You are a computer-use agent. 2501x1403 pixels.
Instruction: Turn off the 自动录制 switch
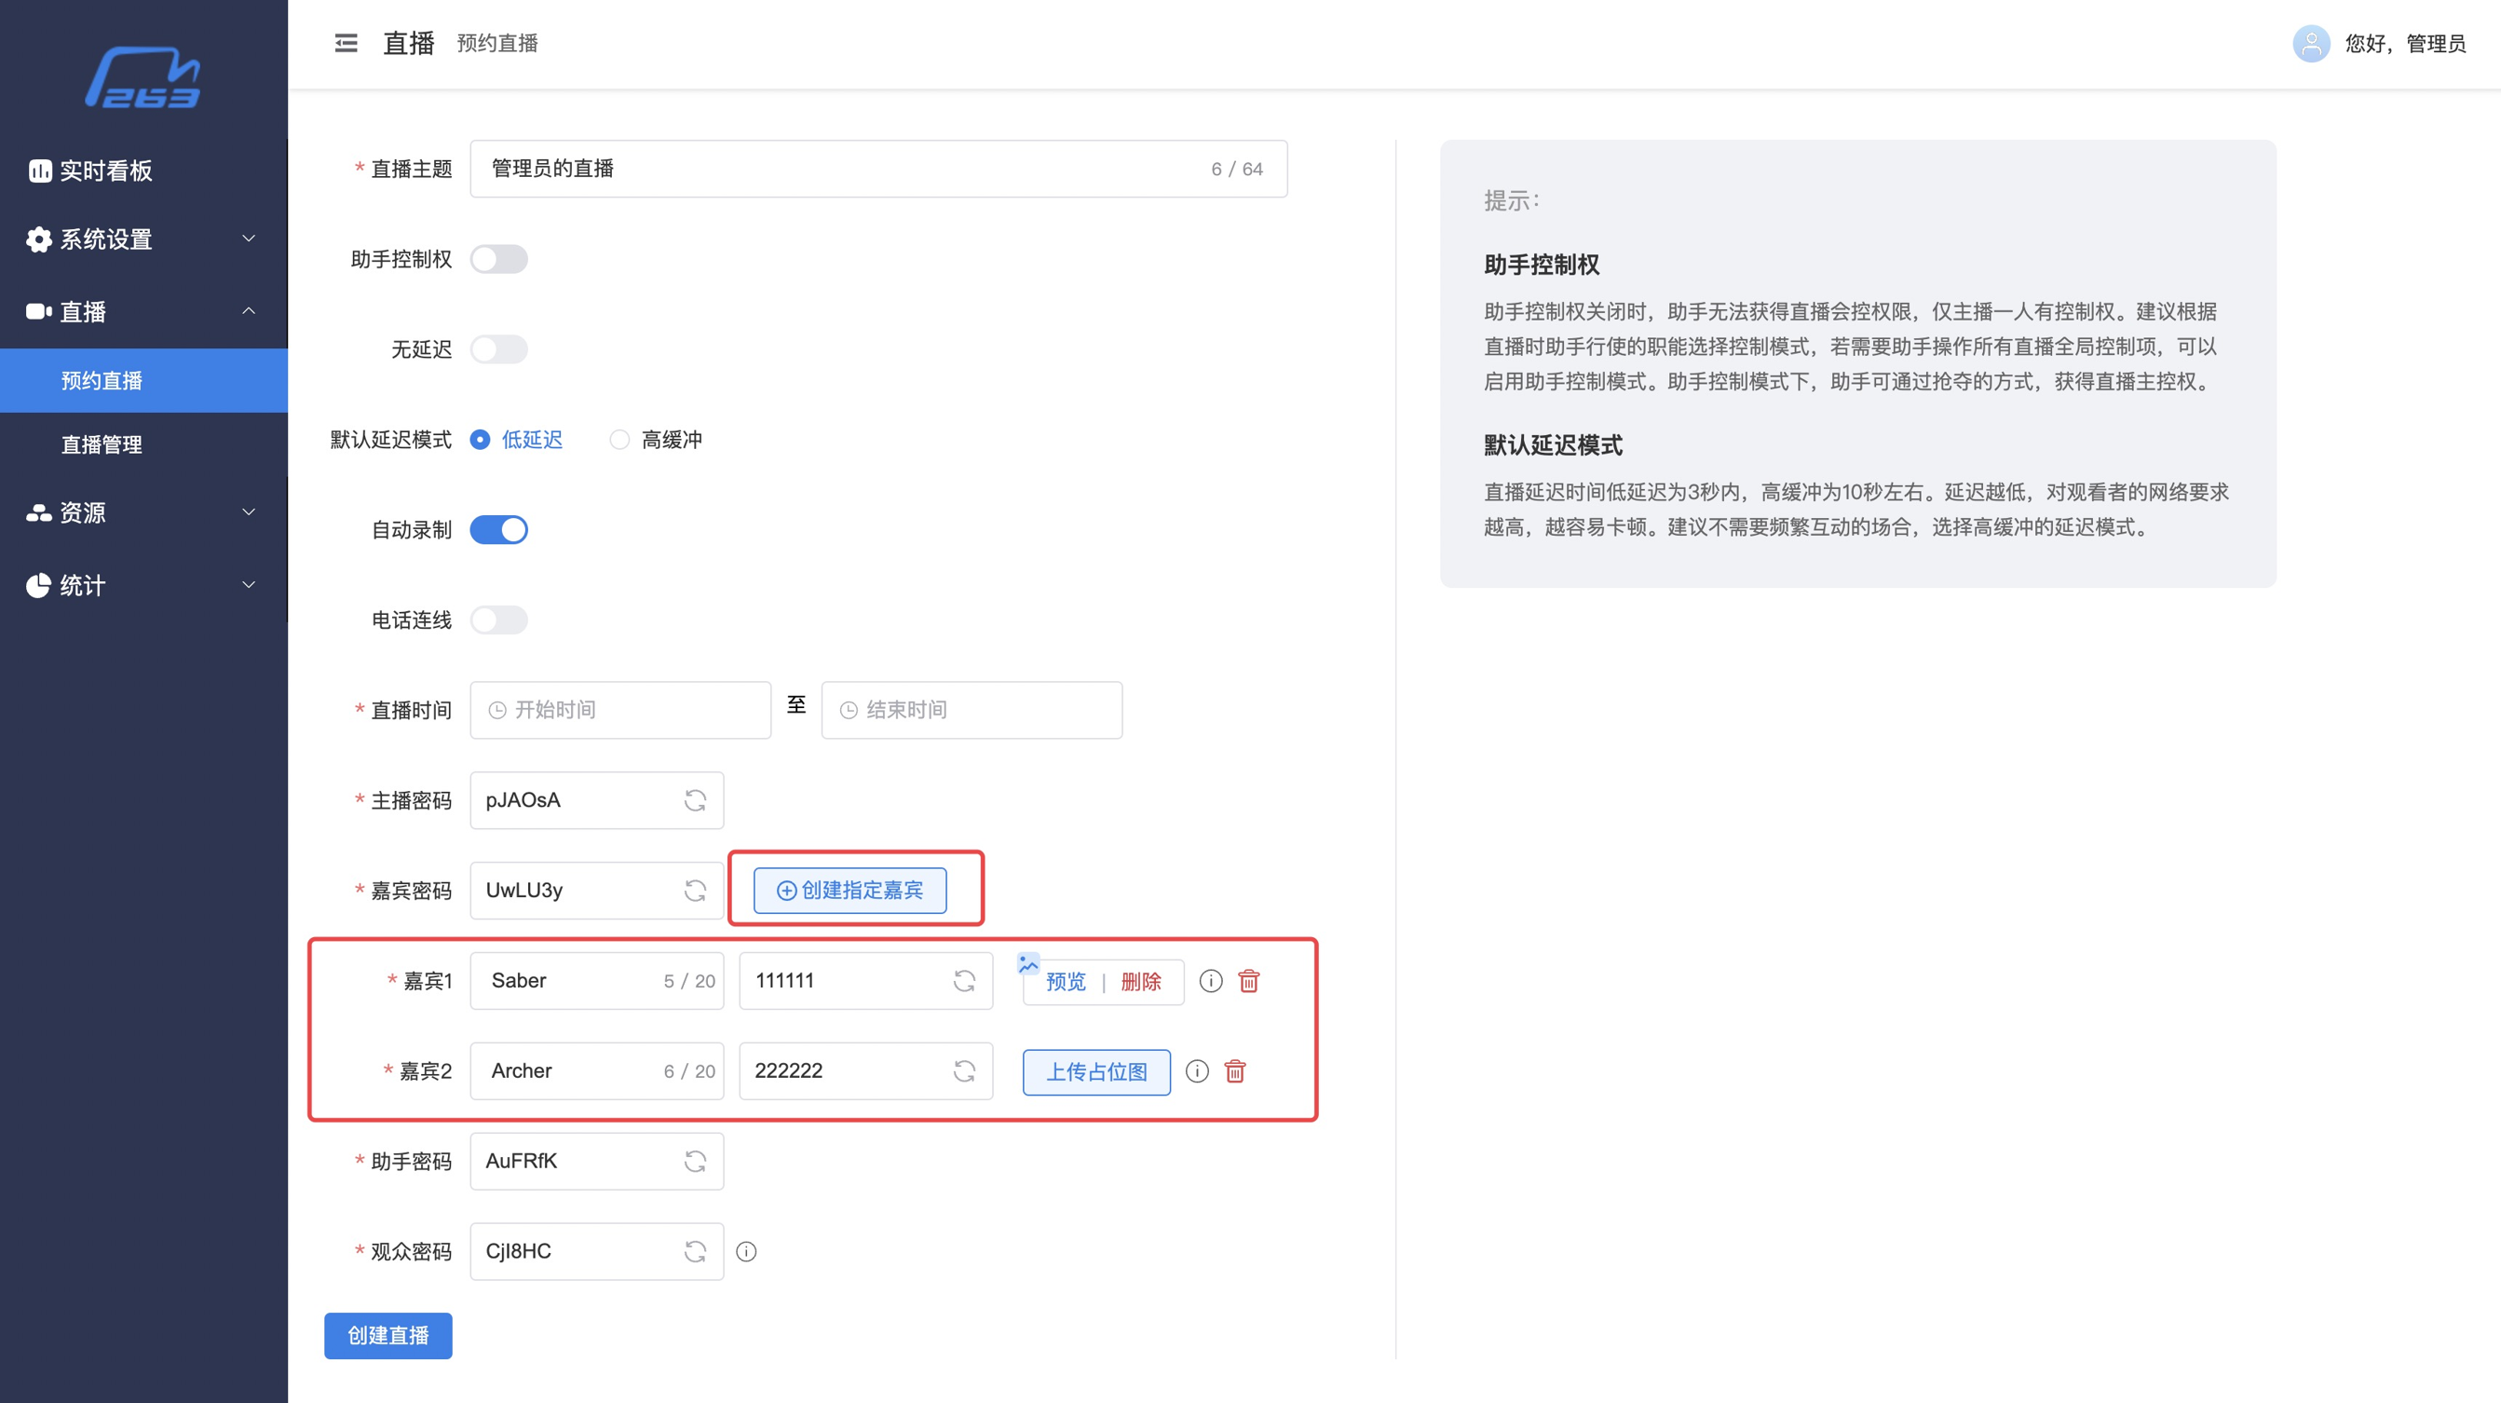[x=499, y=530]
